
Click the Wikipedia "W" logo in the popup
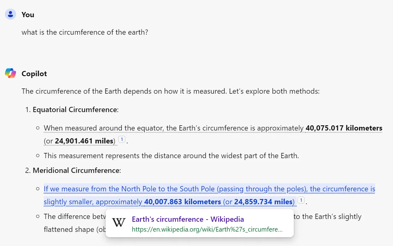[119, 223]
